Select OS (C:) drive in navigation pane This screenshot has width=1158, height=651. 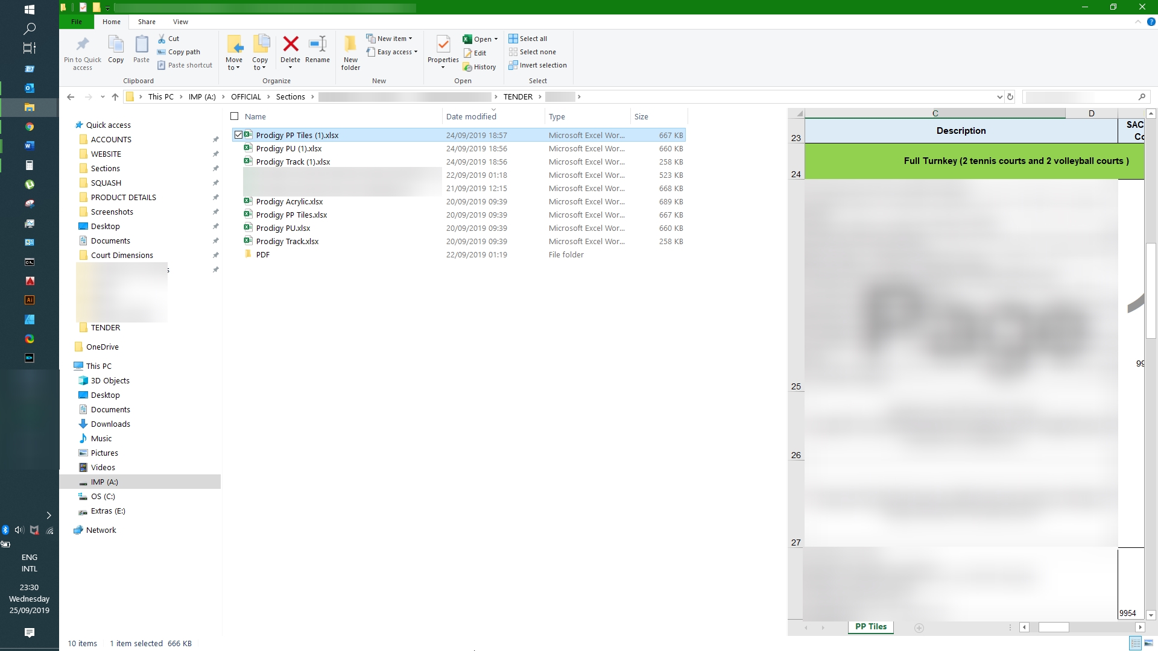pyautogui.click(x=103, y=496)
